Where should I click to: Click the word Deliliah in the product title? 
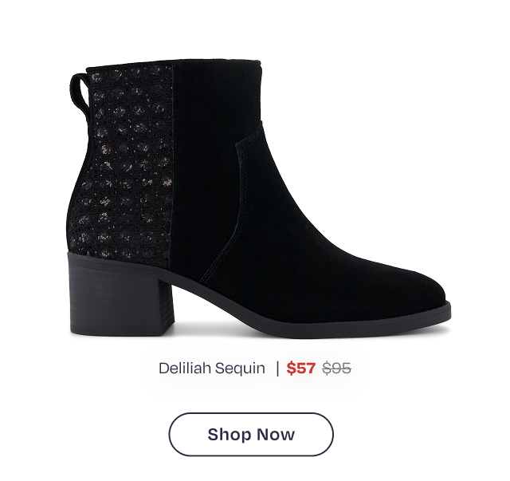(x=185, y=369)
